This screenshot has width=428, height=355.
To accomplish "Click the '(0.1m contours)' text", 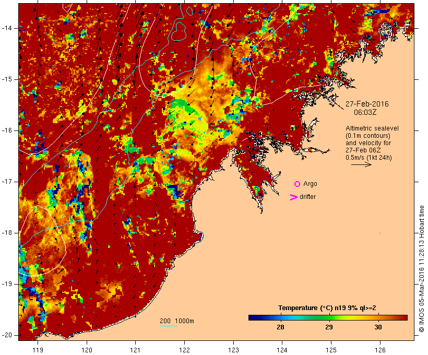I will point(367,136).
